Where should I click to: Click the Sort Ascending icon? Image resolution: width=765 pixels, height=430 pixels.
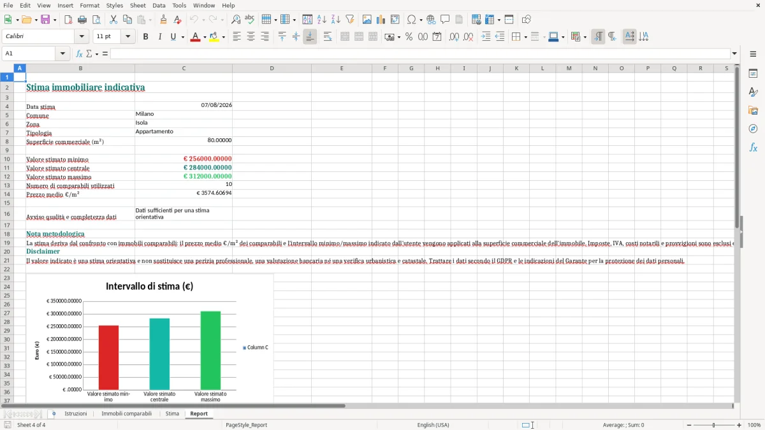pyautogui.click(x=322, y=20)
